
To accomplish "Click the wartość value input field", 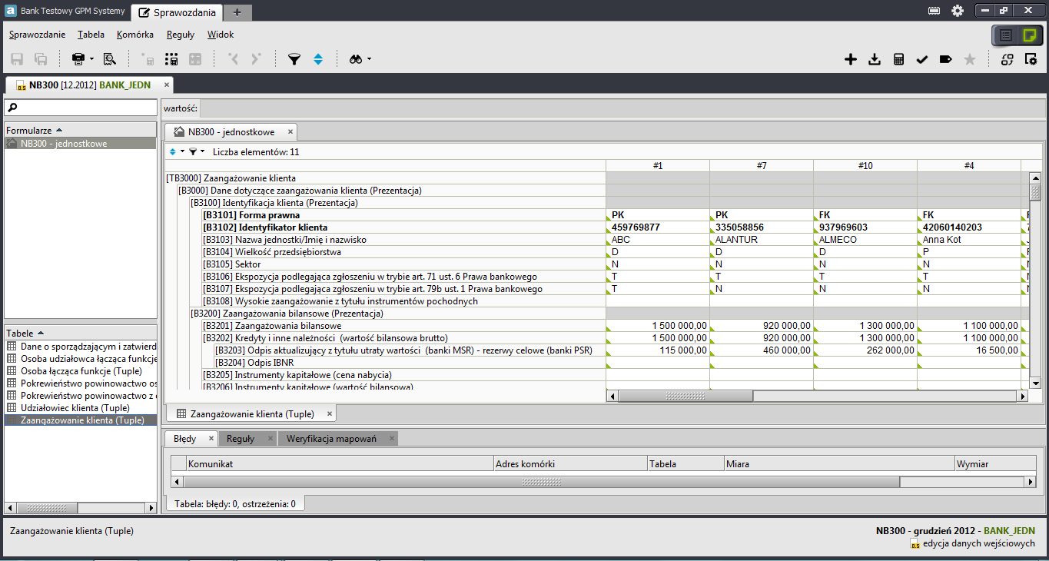I will [x=622, y=108].
